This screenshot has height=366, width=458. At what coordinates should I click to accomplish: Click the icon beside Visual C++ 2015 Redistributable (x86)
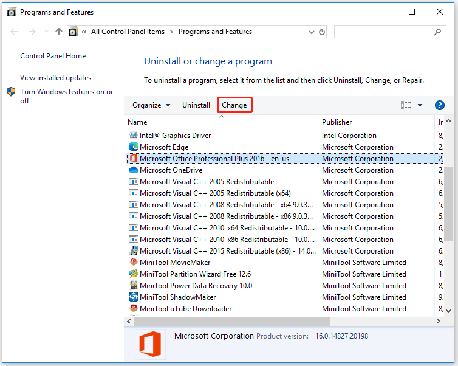(134, 251)
